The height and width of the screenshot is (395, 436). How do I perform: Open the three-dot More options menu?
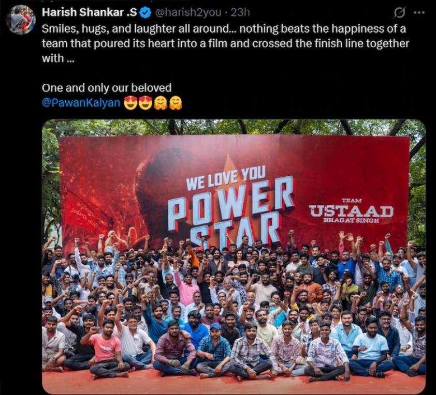(x=419, y=12)
